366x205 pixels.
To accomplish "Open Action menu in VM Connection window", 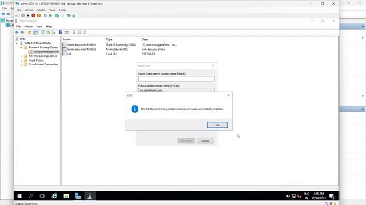I will click(x=29, y=10).
